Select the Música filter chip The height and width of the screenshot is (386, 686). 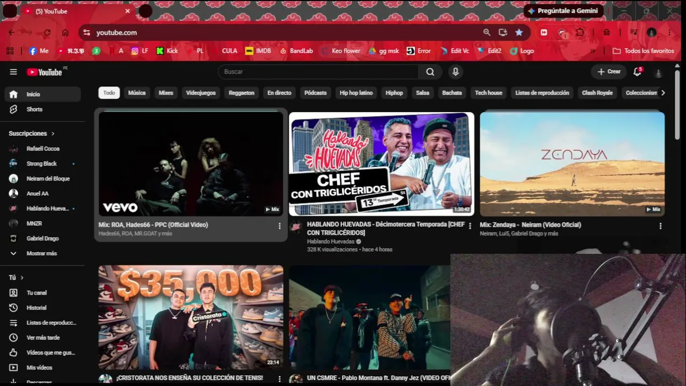[137, 93]
